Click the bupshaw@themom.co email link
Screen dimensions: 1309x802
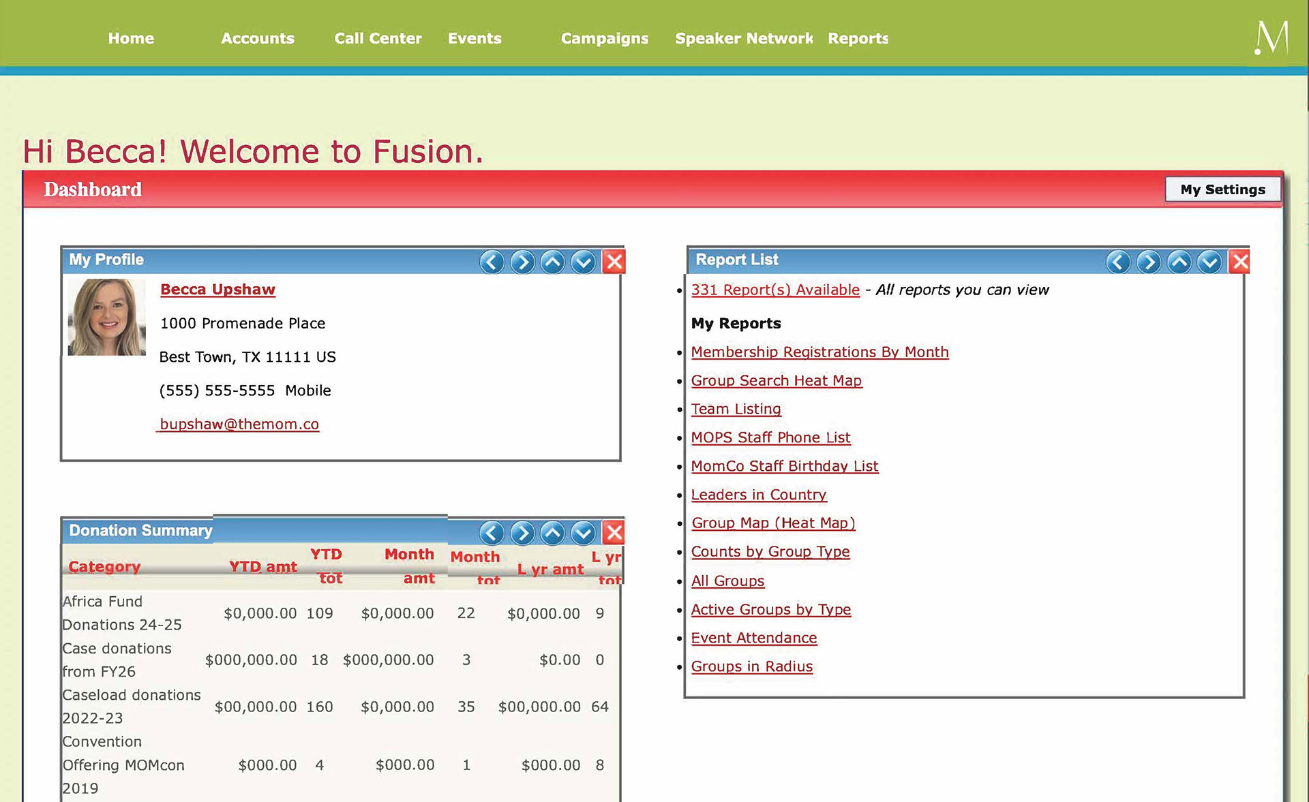pyautogui.click(x=239, y=424)
